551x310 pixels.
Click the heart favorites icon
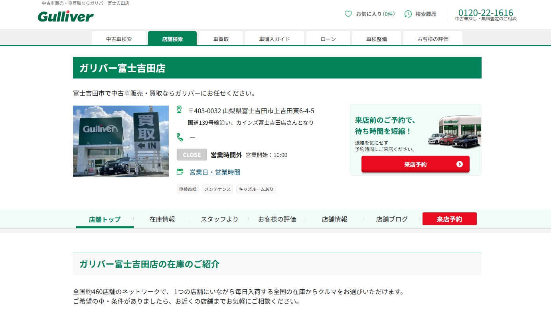348,14
